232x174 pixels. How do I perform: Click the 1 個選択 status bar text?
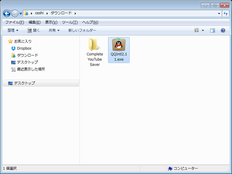(10, 169)
